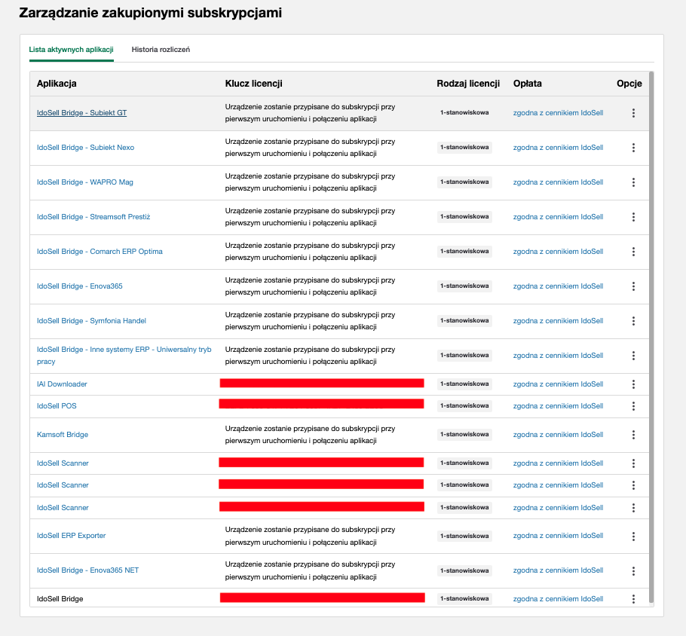
Task: Open the Kamsoft Bridge pricing link
Action: (558, 434)
